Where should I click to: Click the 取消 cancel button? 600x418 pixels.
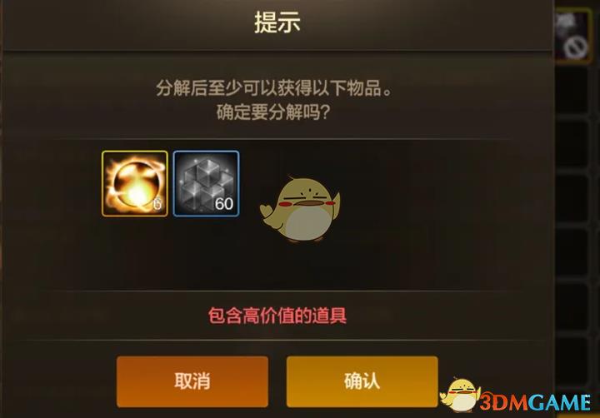(x=192, y=381)
